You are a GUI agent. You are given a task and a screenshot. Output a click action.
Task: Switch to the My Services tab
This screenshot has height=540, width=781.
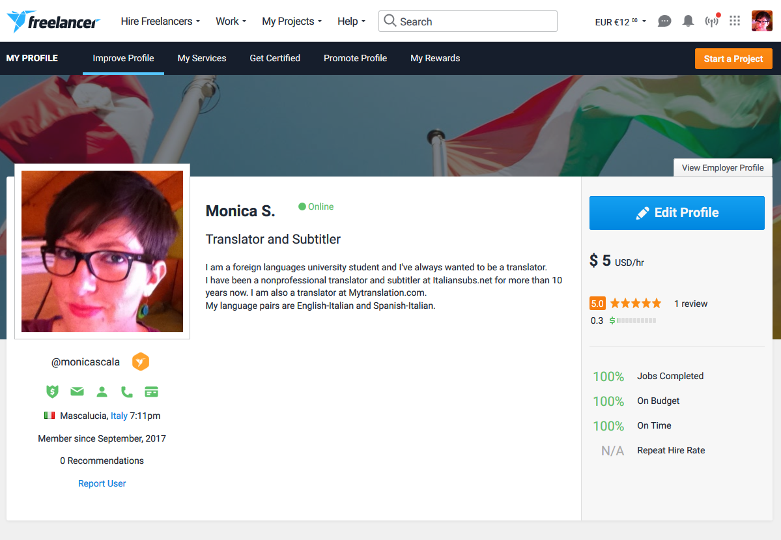(x=202, y=58)
